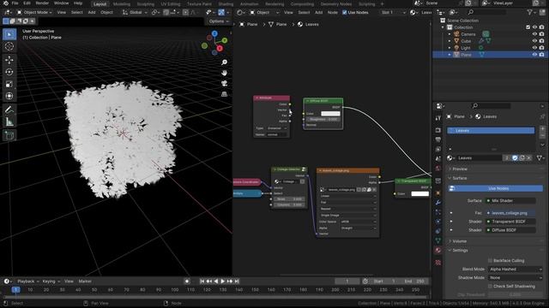Open the Modifiers wrench properties tab
549x308 pixels.
pyautogui.click(x=438, y=203)
